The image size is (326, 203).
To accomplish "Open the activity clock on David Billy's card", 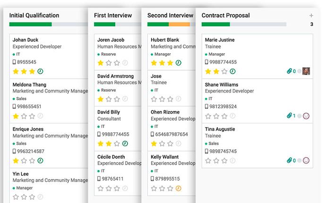I will pyautogui.click(x=125, y=144).
